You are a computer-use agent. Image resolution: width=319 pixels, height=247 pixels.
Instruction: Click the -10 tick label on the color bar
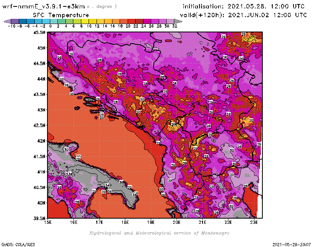point(12,26)
